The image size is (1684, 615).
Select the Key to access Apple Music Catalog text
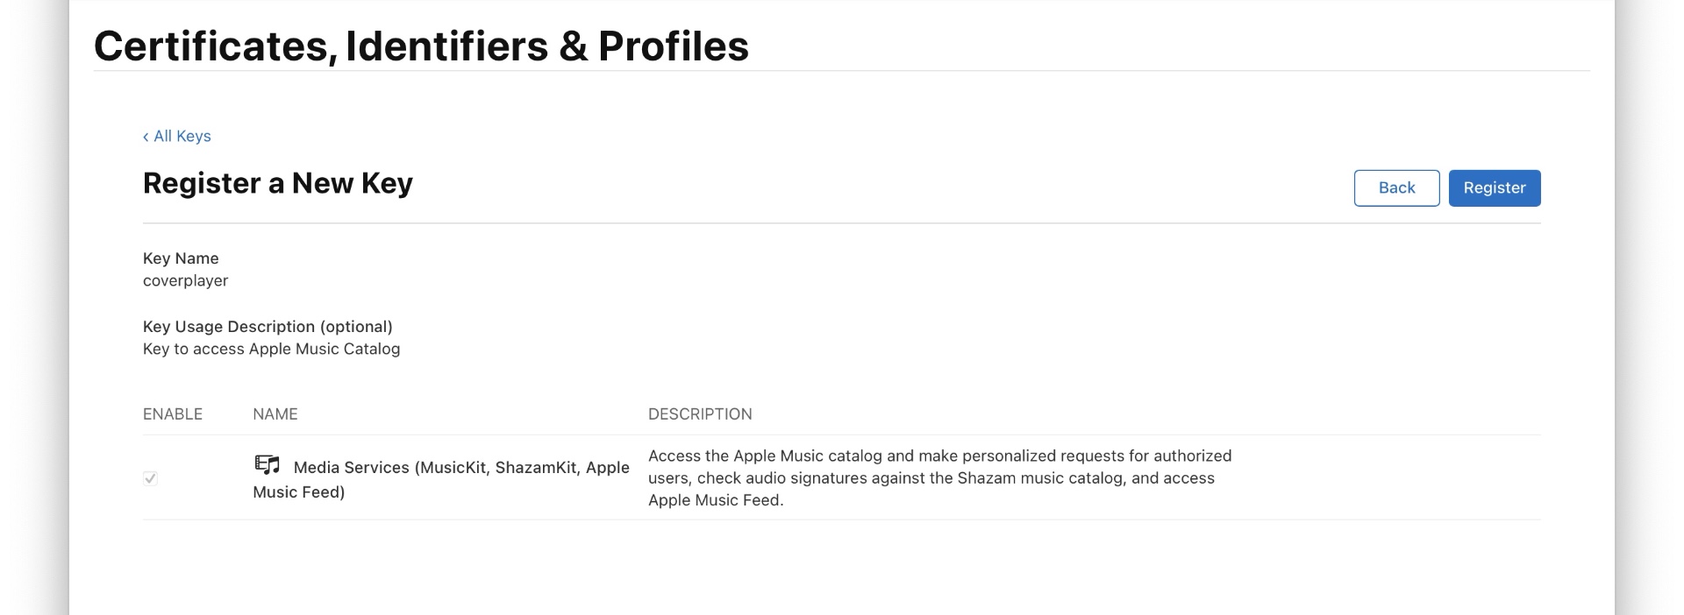271,350
